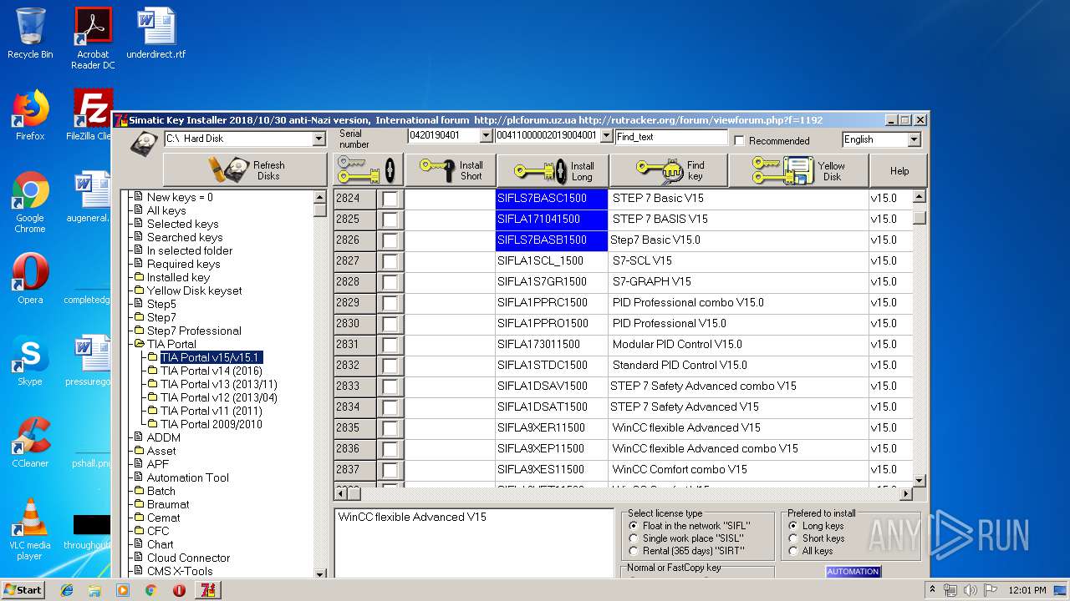The width and height of the screenshot is (1070, 601).
Task: Click the volume icon in system tray
Action: 971,590
